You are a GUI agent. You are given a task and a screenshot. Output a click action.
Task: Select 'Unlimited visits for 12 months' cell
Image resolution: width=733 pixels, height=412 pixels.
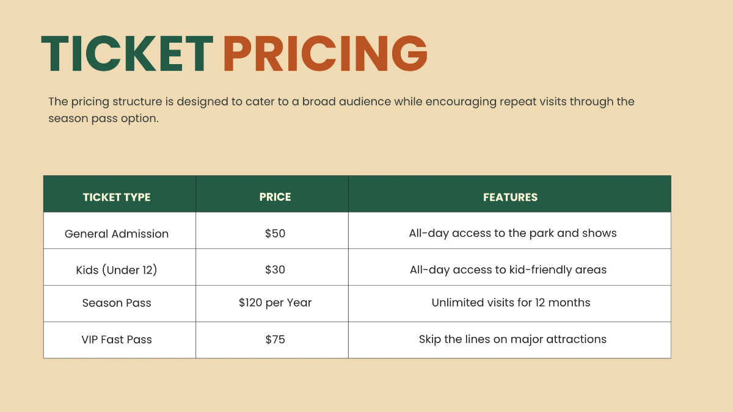point(511,303)
